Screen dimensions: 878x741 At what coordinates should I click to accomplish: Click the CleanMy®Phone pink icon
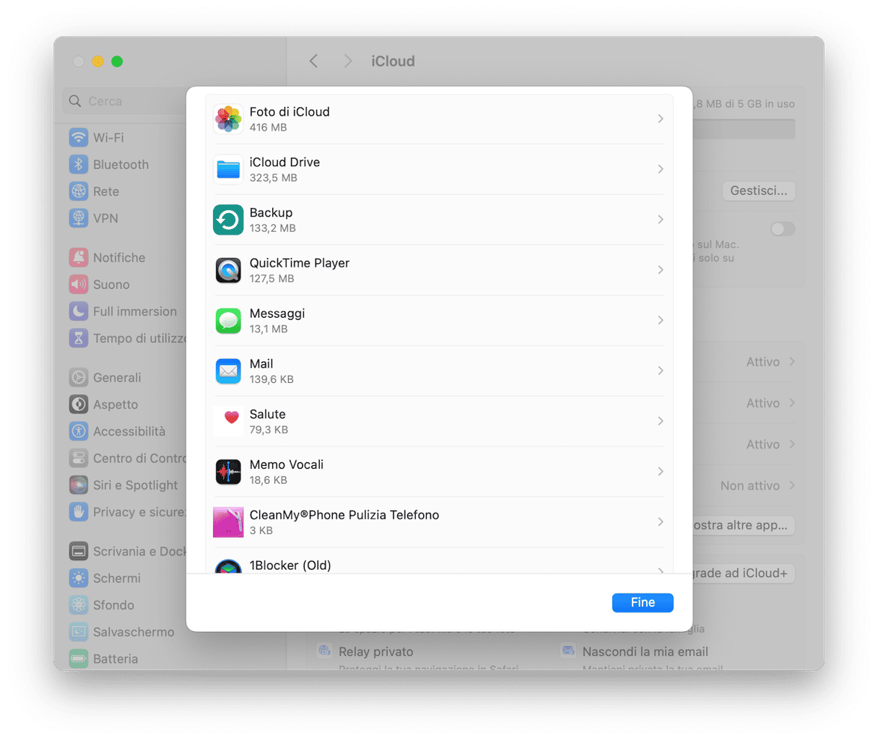point(228,522)
